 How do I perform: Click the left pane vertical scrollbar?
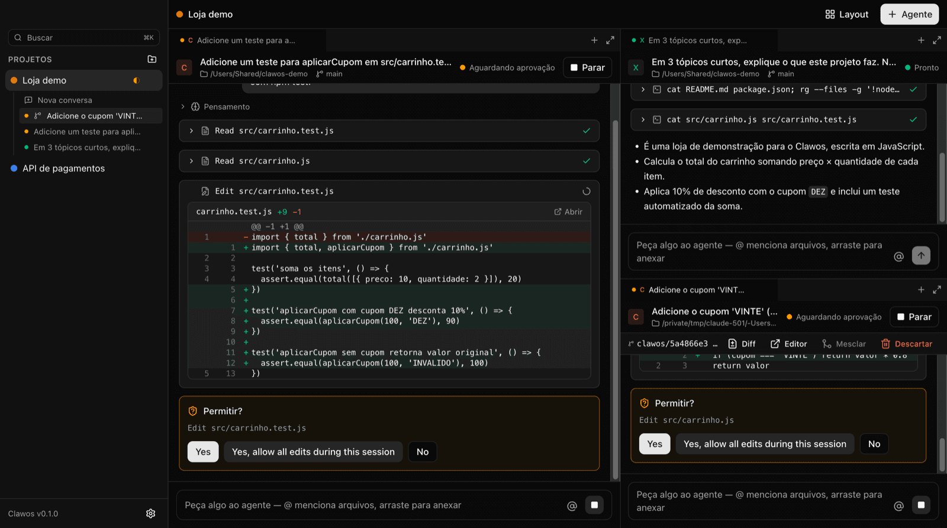[616, 299]
